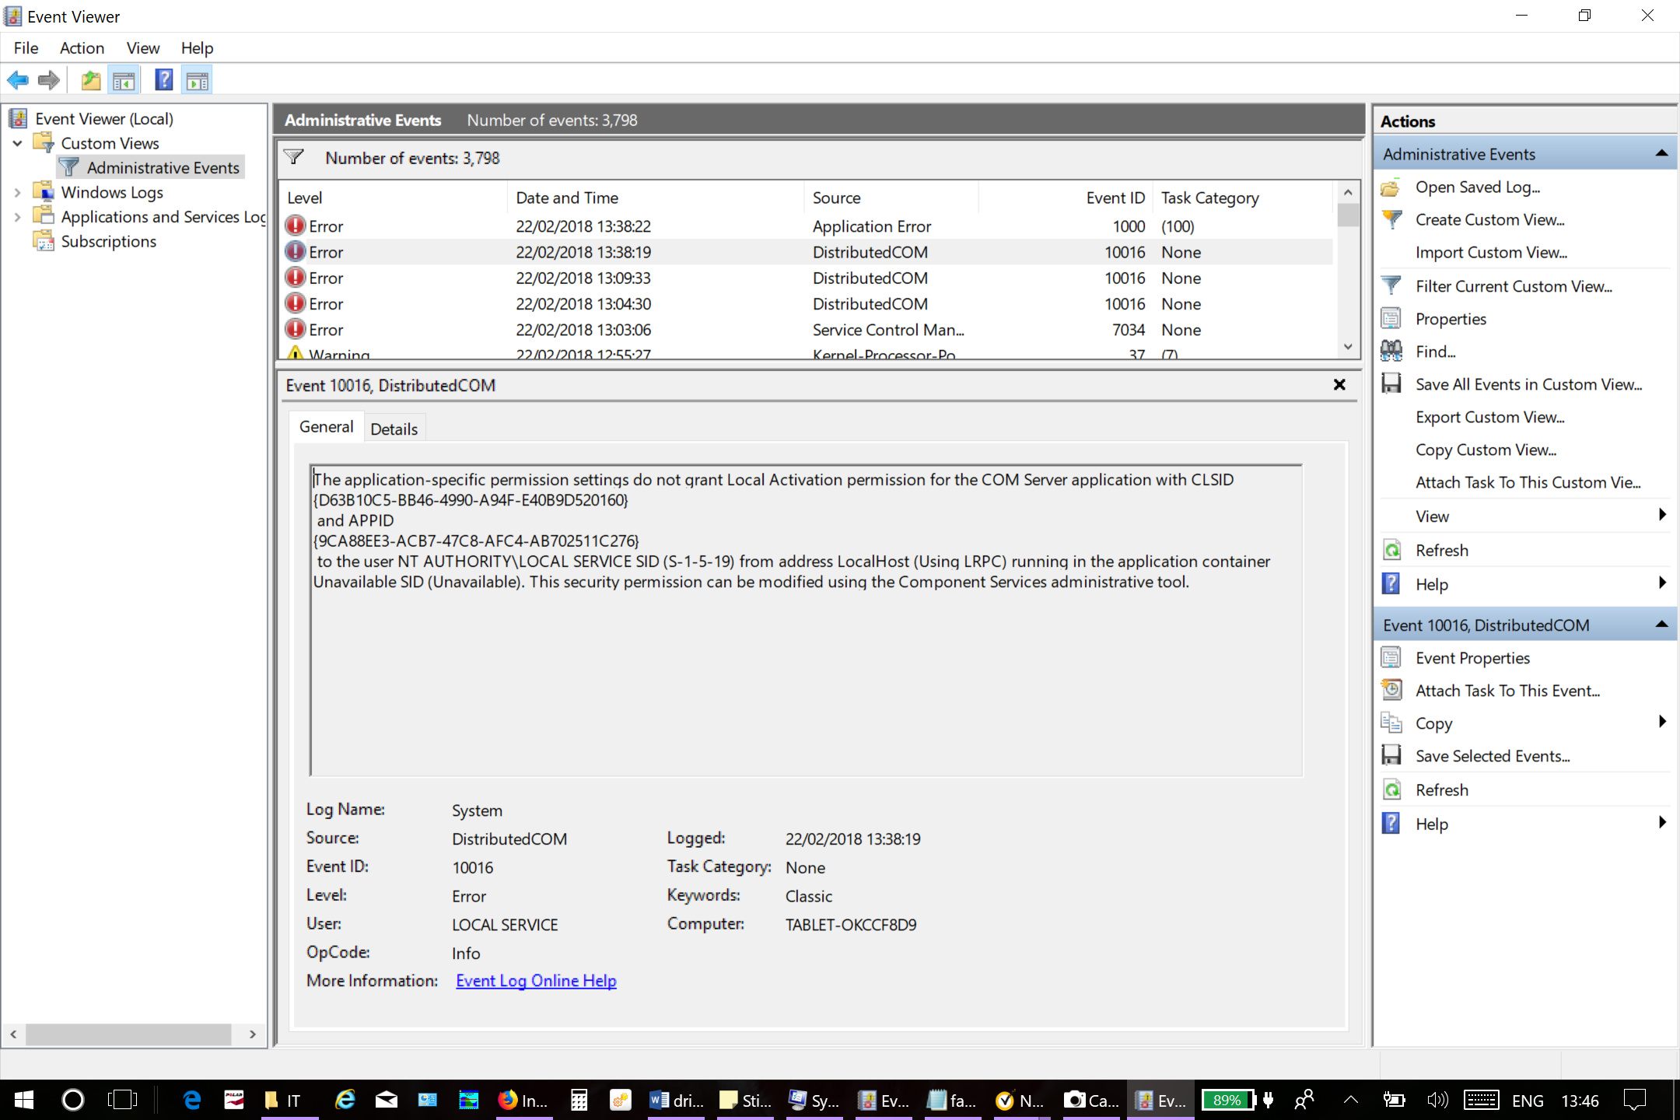This screenshot has width=1680, height=1120.
Task: Click Create Custom View action
Action: pyautogui.click(x=1489, y=219)
